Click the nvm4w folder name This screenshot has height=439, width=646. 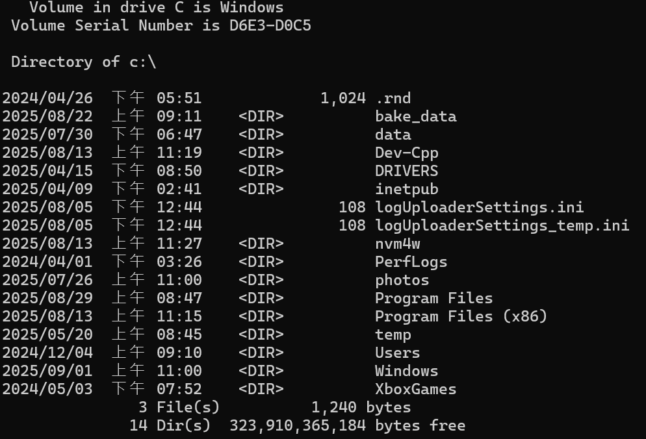[398, 244]
